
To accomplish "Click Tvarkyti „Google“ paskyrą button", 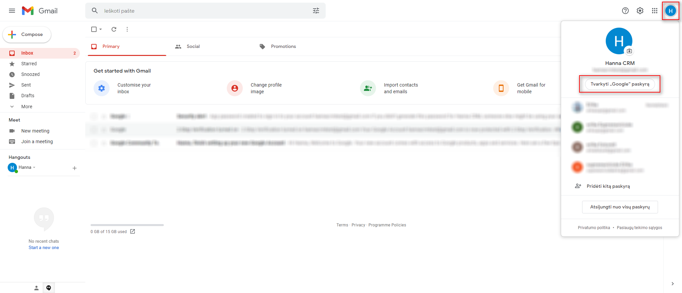I will [x=620, y=84].
